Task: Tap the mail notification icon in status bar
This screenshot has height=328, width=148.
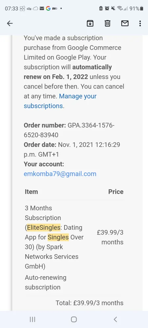Action: [42, 9]
